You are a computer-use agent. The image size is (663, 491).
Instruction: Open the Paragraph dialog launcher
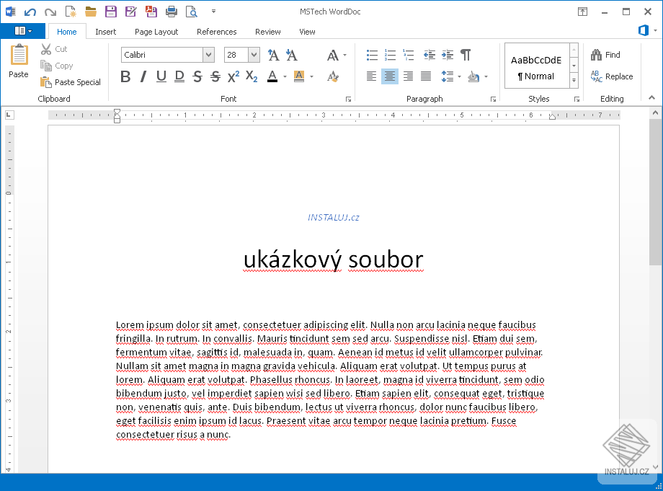coord(493,99)
